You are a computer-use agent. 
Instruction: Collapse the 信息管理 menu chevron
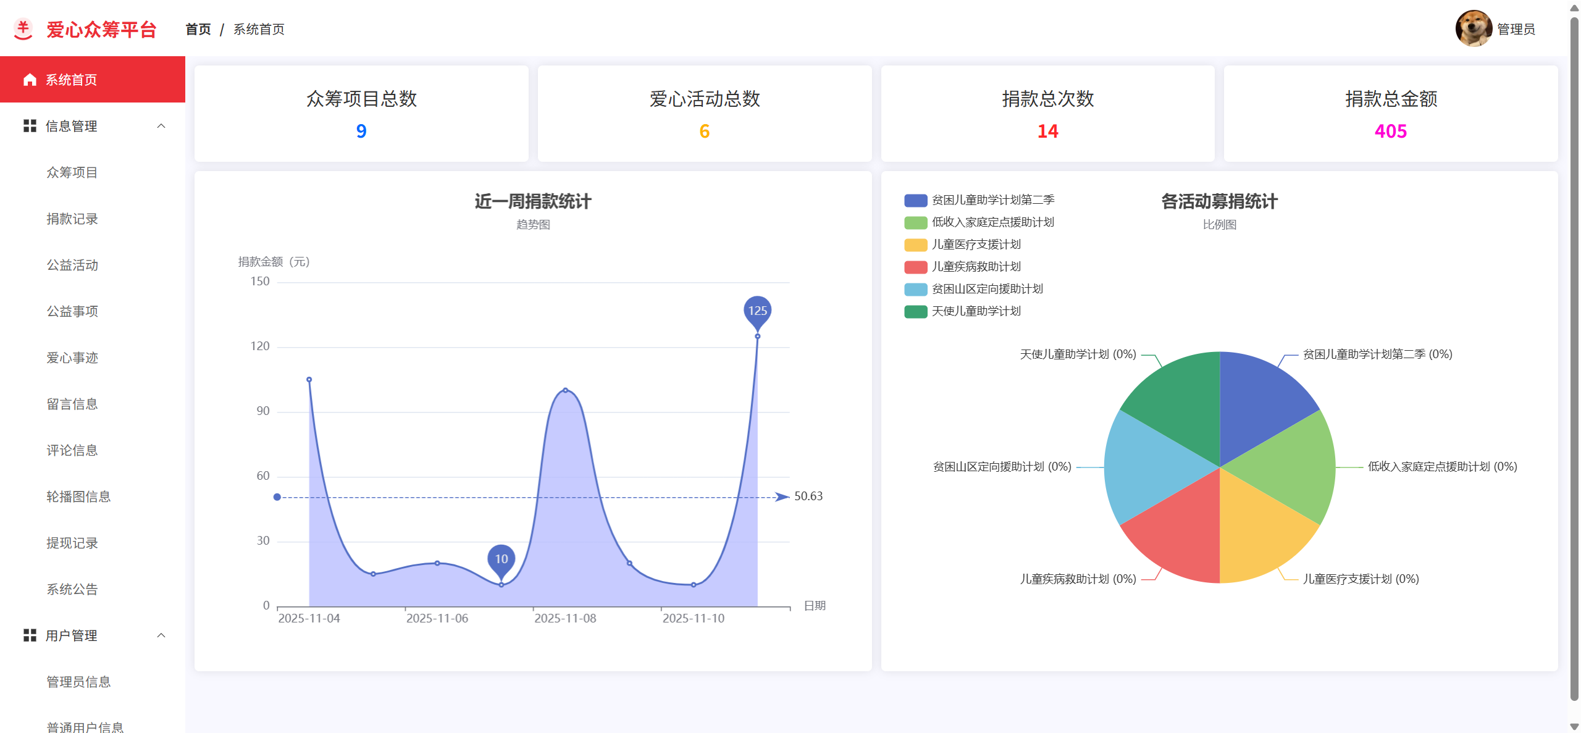click(161, 126)
